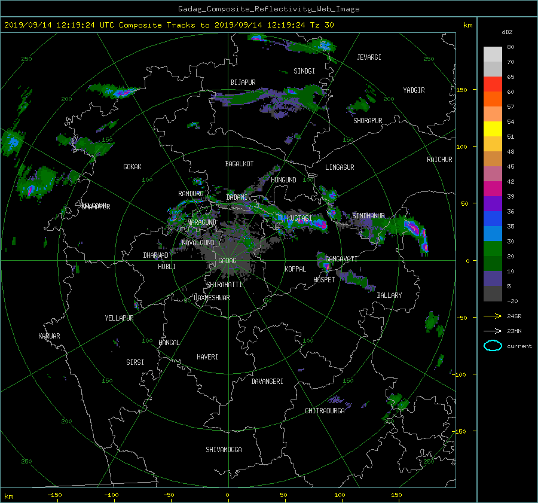Screen dimensions: 538x503
Task: Click the SHIRAHATTI city label
Action: (x=224, y=285)
